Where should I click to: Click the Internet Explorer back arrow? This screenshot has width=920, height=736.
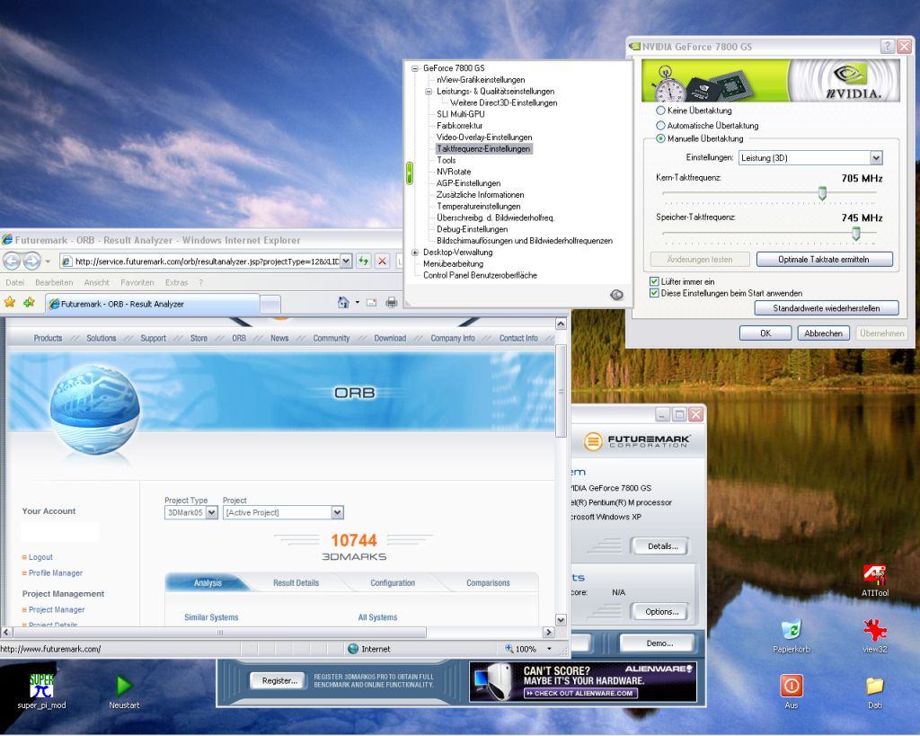pos(12,261)
